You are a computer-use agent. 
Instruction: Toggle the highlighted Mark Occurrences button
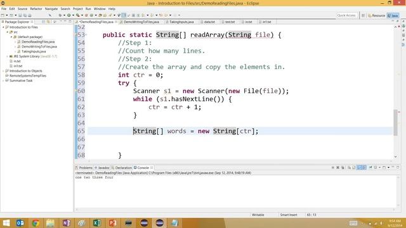click(x=124, y=15)
